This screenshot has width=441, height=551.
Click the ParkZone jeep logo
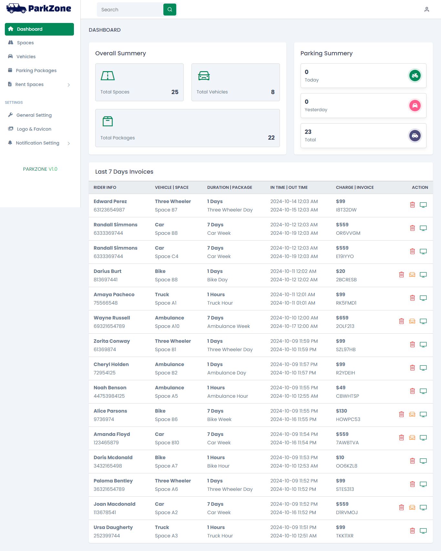[16, 8]
